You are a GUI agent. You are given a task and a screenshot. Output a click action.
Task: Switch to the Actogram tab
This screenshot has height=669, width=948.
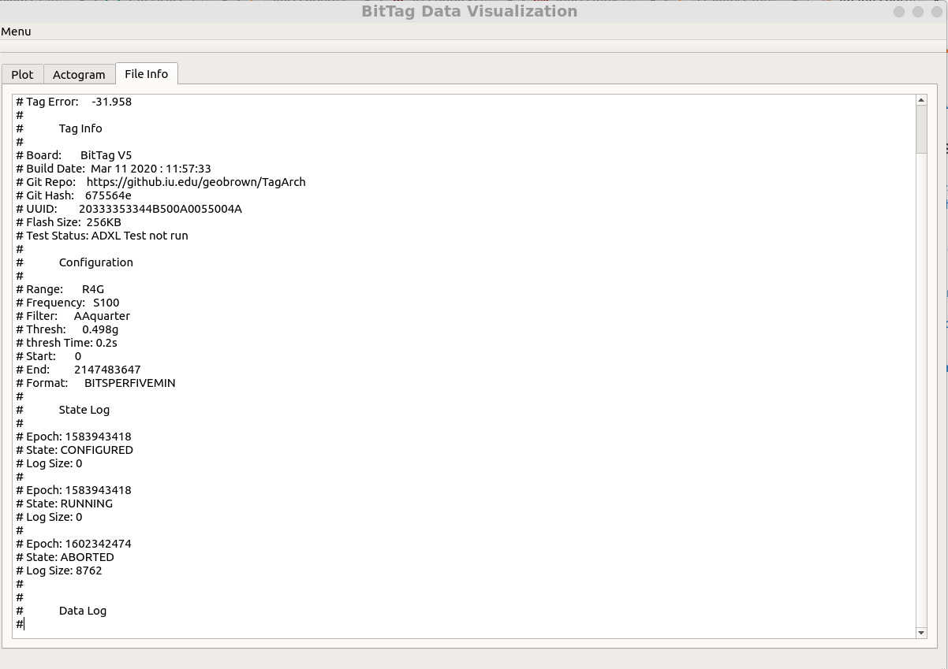click(79, 74)
